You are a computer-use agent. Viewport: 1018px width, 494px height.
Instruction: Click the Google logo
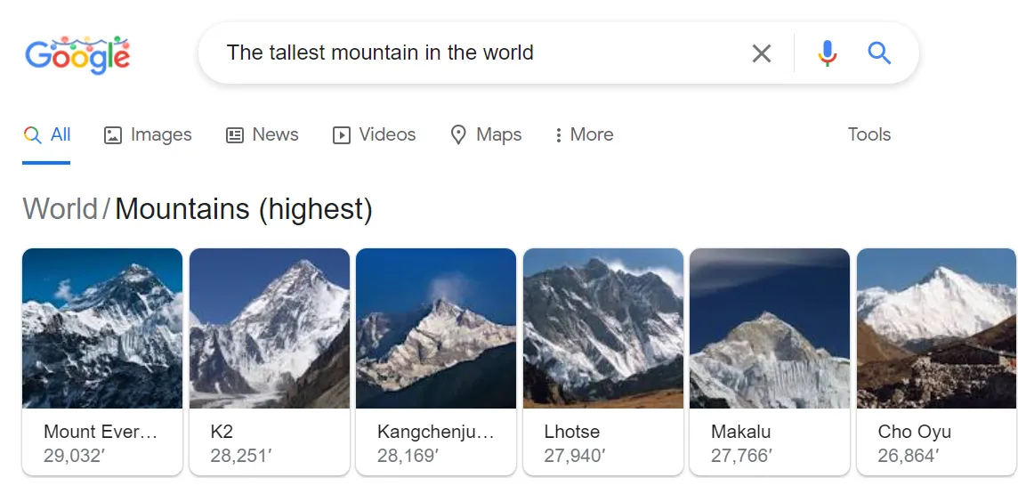pyautogui.click(x=77, y=55)
